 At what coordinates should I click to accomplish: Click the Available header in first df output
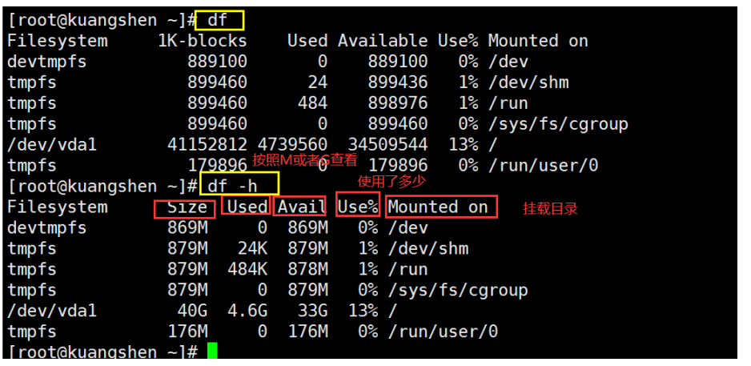(383, 41)
